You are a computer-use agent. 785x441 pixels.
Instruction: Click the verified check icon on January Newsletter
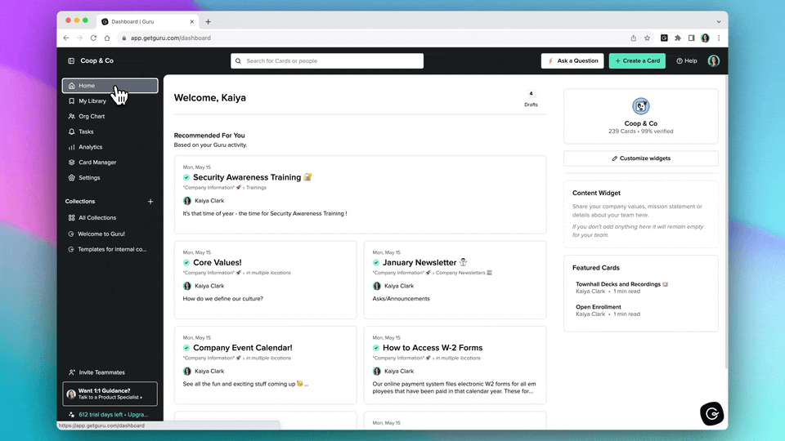pyautogui.click(x=376, y=262)
